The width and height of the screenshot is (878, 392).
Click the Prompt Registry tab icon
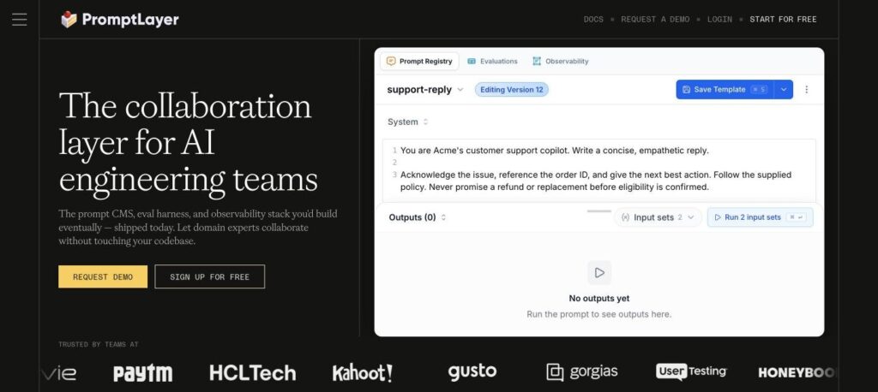(x=391, y=61)
